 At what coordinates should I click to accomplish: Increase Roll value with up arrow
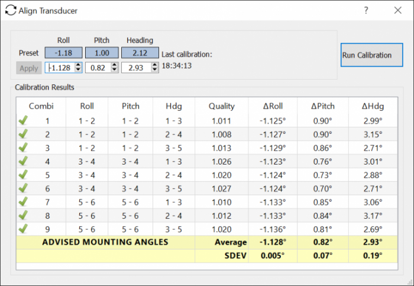(78, 65)
